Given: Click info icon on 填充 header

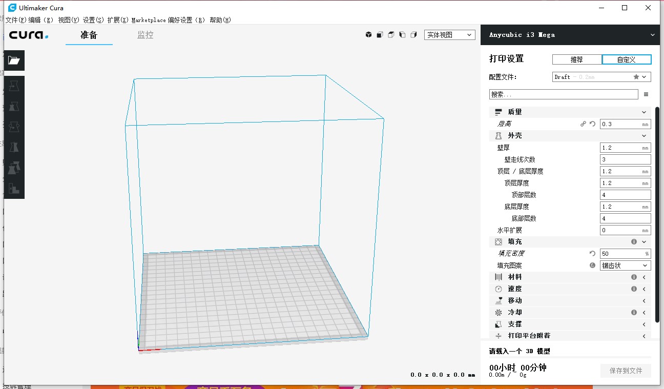Looking at the screenshot, I should point(634,241).
